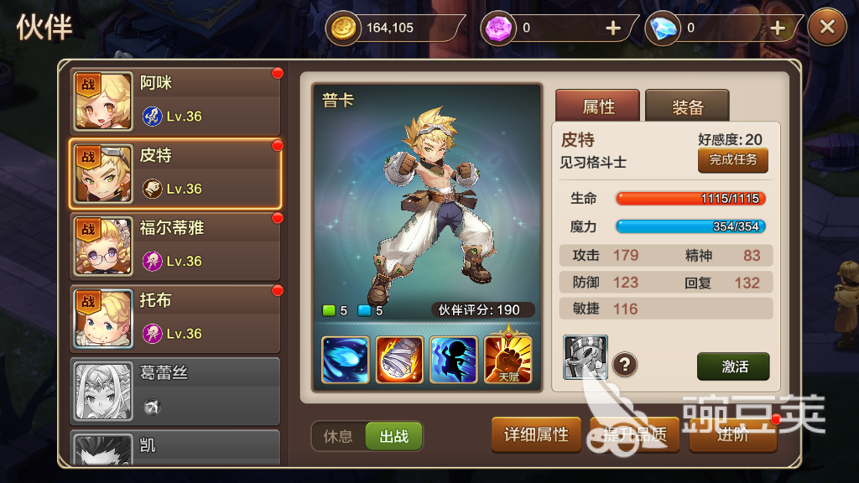This screenshot has height=483, width=859.
Task: Select the flaming bandaged fist skill
Action: click(x=399, y=360)
